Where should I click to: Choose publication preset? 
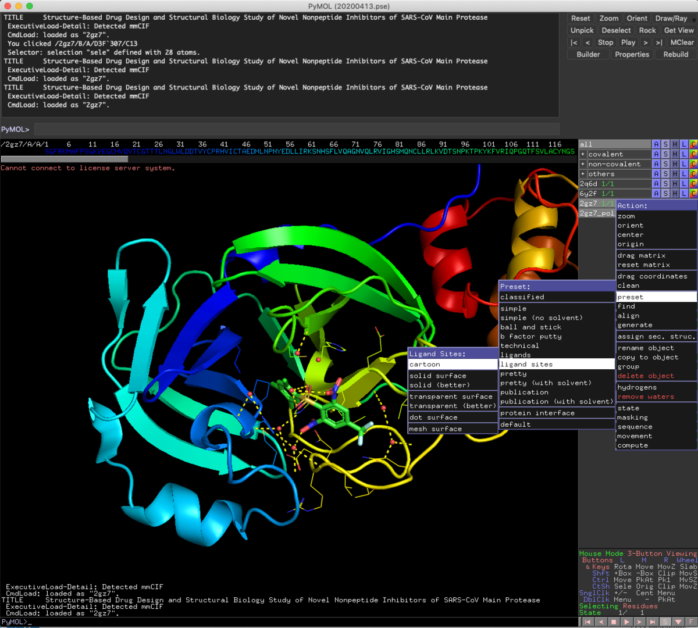pyautogui.click(x=557, y=392)
